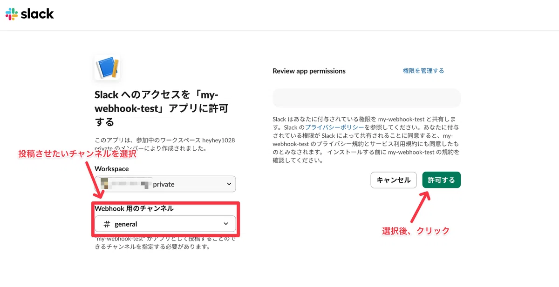Screen dimensions: 559x287
Task: Click the Review app permissions heading
Action: pyautogui.click(x=309, y=71)
